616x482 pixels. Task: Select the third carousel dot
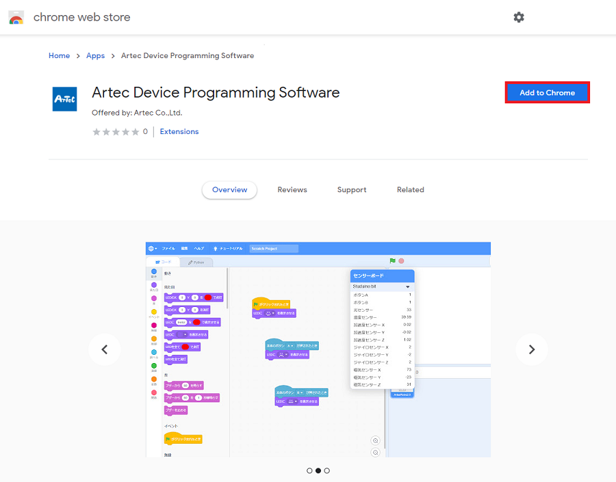[x=327, y=470]
